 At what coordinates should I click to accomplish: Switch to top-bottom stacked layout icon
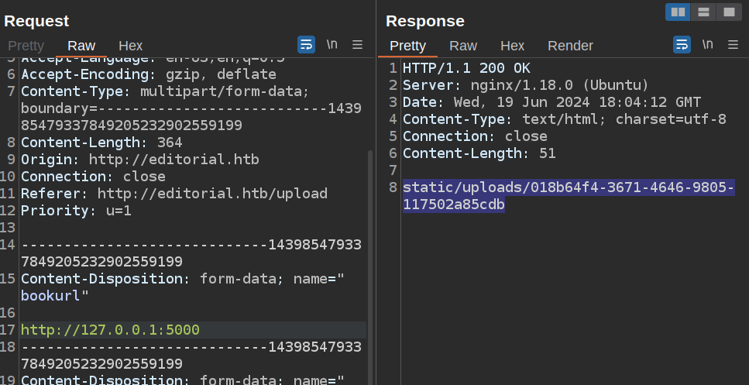tap(703, 12)
